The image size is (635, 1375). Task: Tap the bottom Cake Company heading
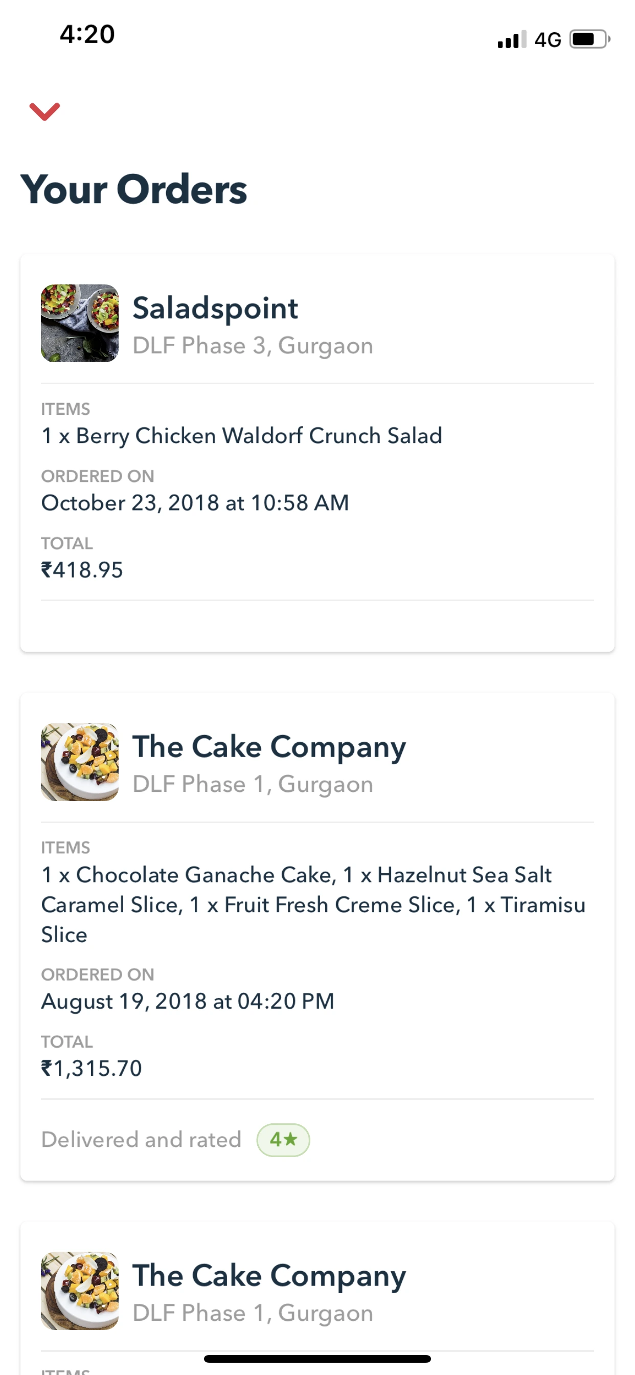269,1275
